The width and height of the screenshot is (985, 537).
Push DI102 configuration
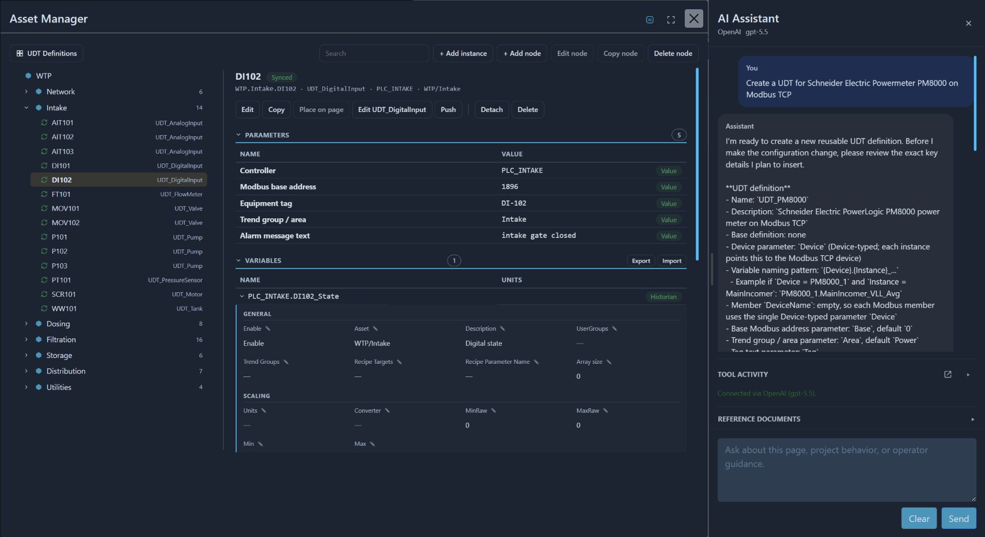coord(448,110)
